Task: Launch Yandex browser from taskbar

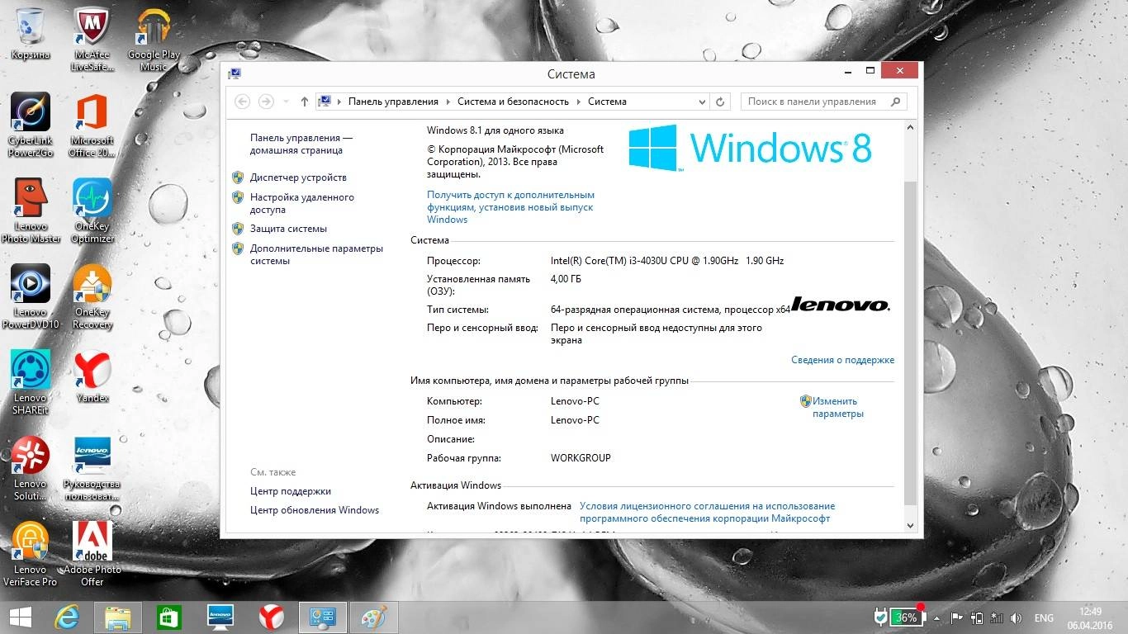Action: point(272,617)
